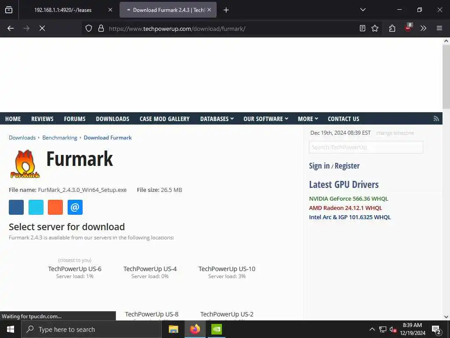Image resolution: width=450 pixels, height=338 pixels.
Task: Share via orange Reddit button
Action: tap(55, 207)
